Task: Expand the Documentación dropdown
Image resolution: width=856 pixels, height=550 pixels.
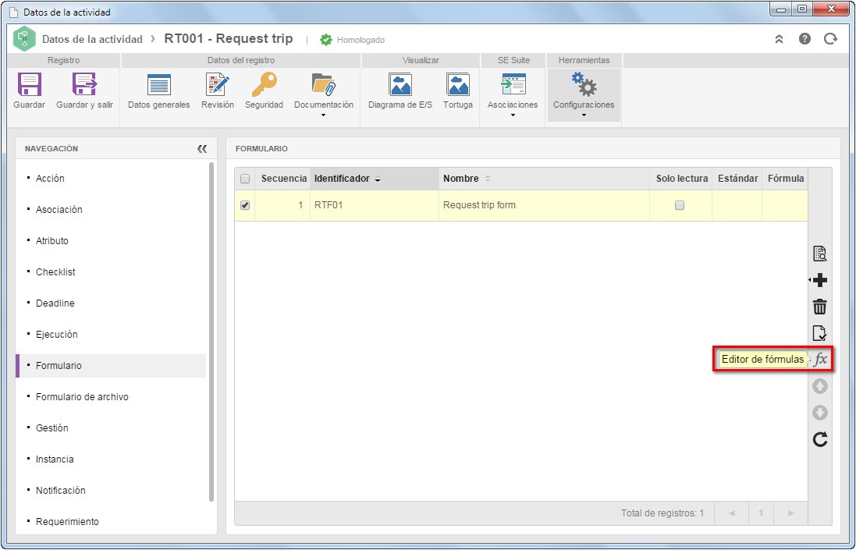Action: (x=324, y=115)
